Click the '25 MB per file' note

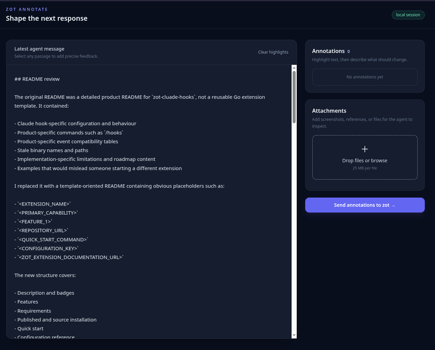pyautogui.click(x=365, y=168)
